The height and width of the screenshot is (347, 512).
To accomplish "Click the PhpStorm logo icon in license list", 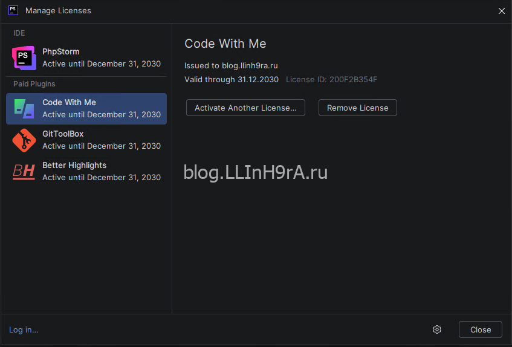I will pos(24,58).
